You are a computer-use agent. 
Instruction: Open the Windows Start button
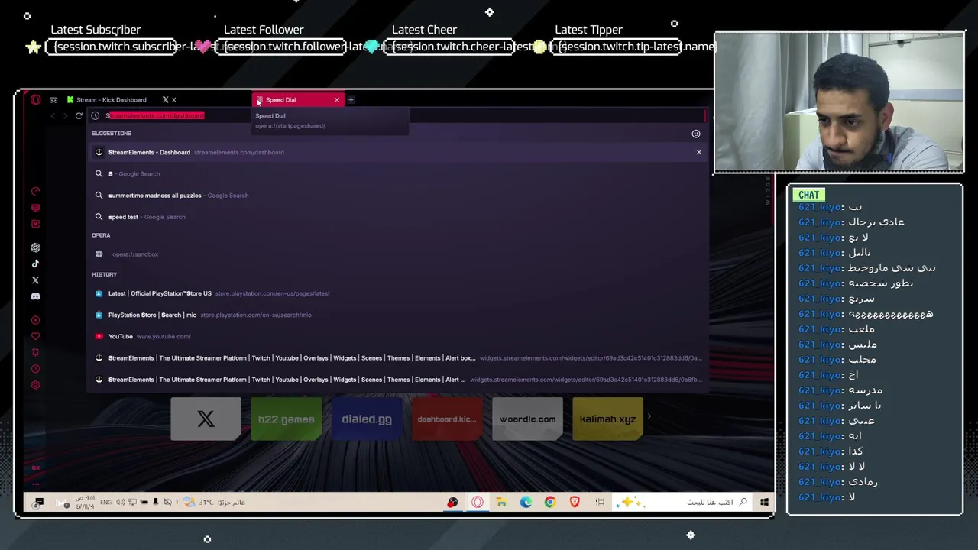[x=764, y=502]
